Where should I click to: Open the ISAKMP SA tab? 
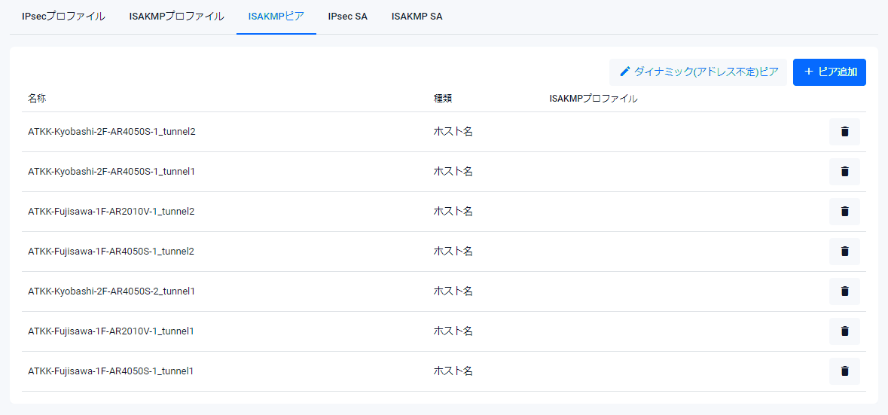(x=417, y=17)
